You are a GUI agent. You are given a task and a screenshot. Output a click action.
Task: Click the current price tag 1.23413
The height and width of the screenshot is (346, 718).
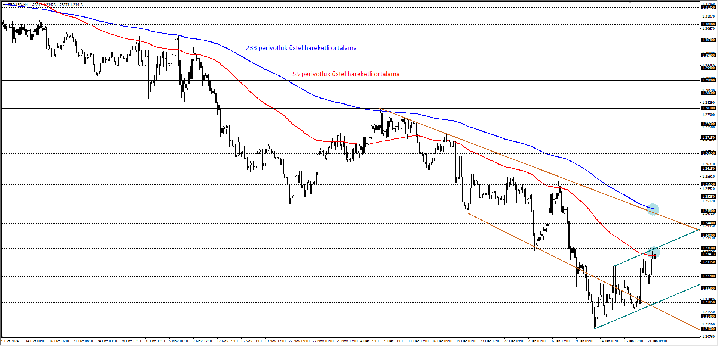708,254
